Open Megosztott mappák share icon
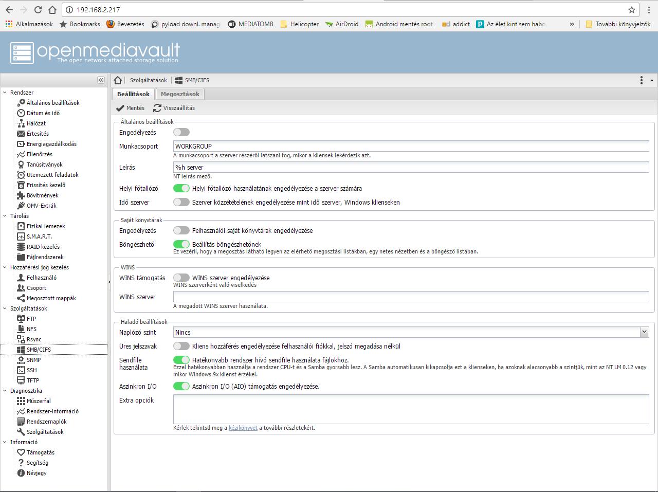 tap(21, 298)
